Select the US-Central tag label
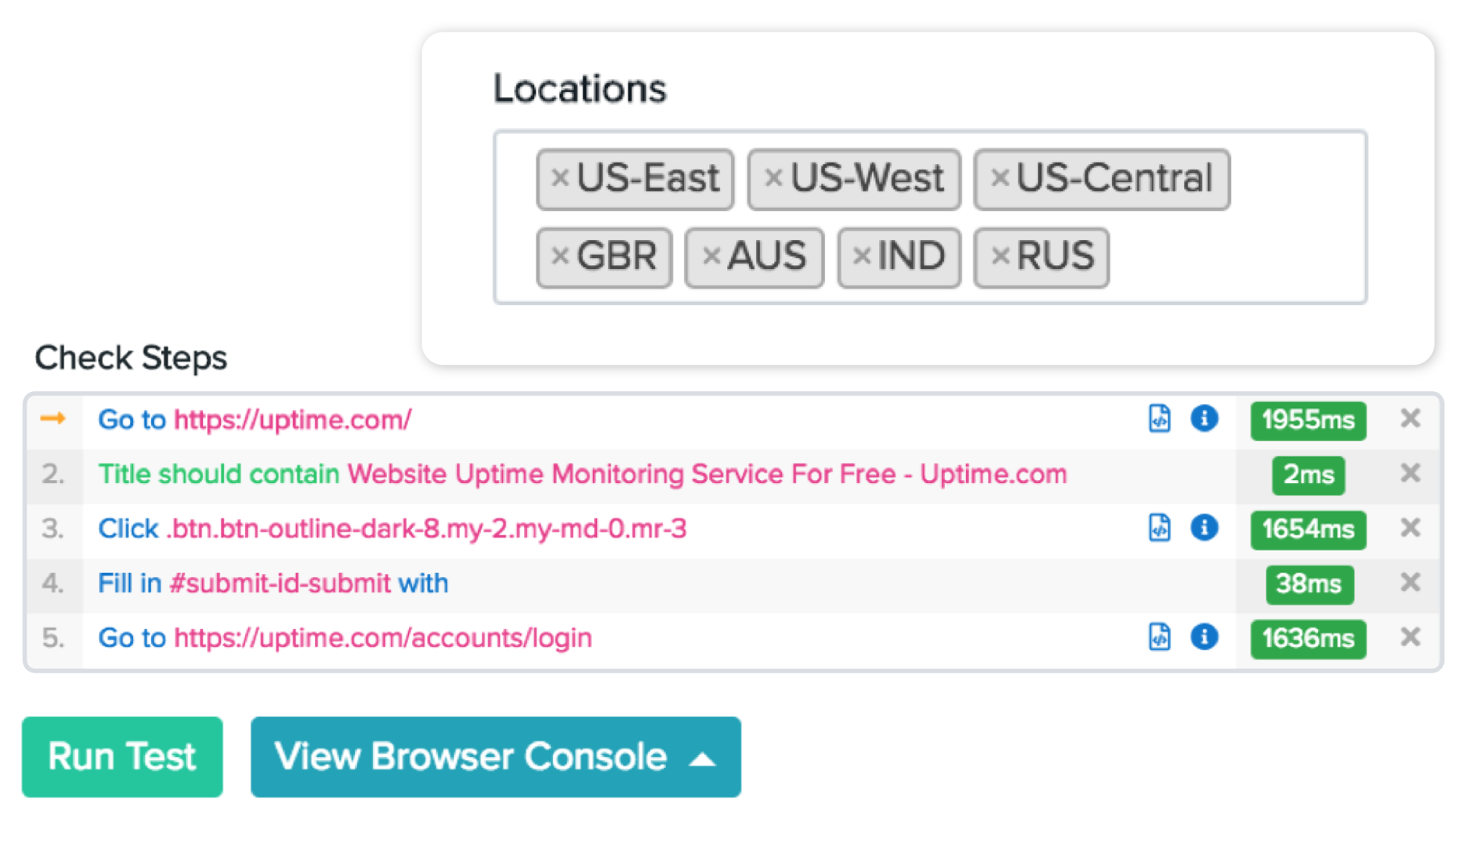 pyautogui.click(x=1114, y=178)
